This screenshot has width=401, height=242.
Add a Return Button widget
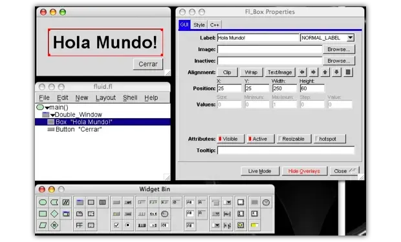click(x=128, y=203)
